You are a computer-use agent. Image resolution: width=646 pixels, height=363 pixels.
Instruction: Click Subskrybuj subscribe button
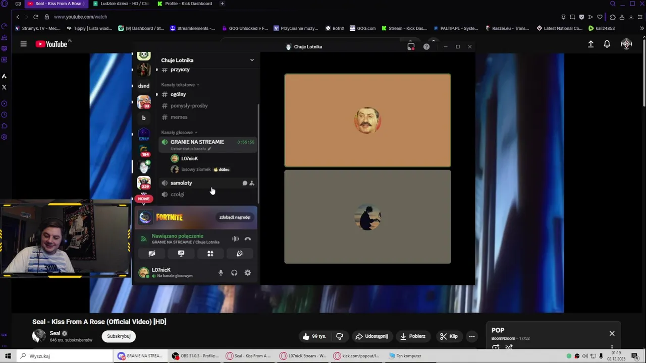pyautogui.click(x=119, y=336)
